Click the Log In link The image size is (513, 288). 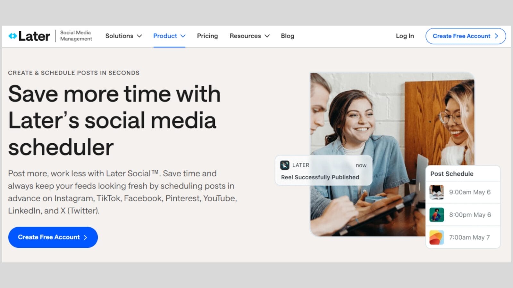click(405, 36)
